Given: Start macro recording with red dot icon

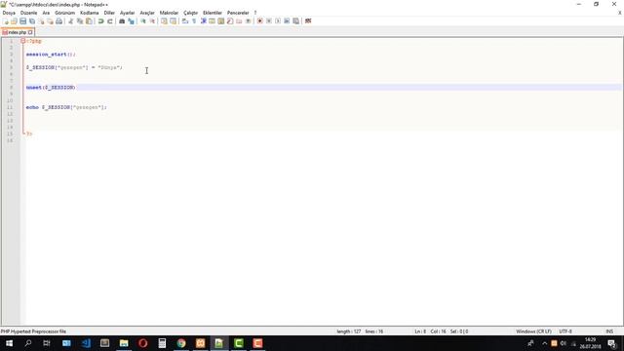Looking at the screenshot, I should point(260,21).
